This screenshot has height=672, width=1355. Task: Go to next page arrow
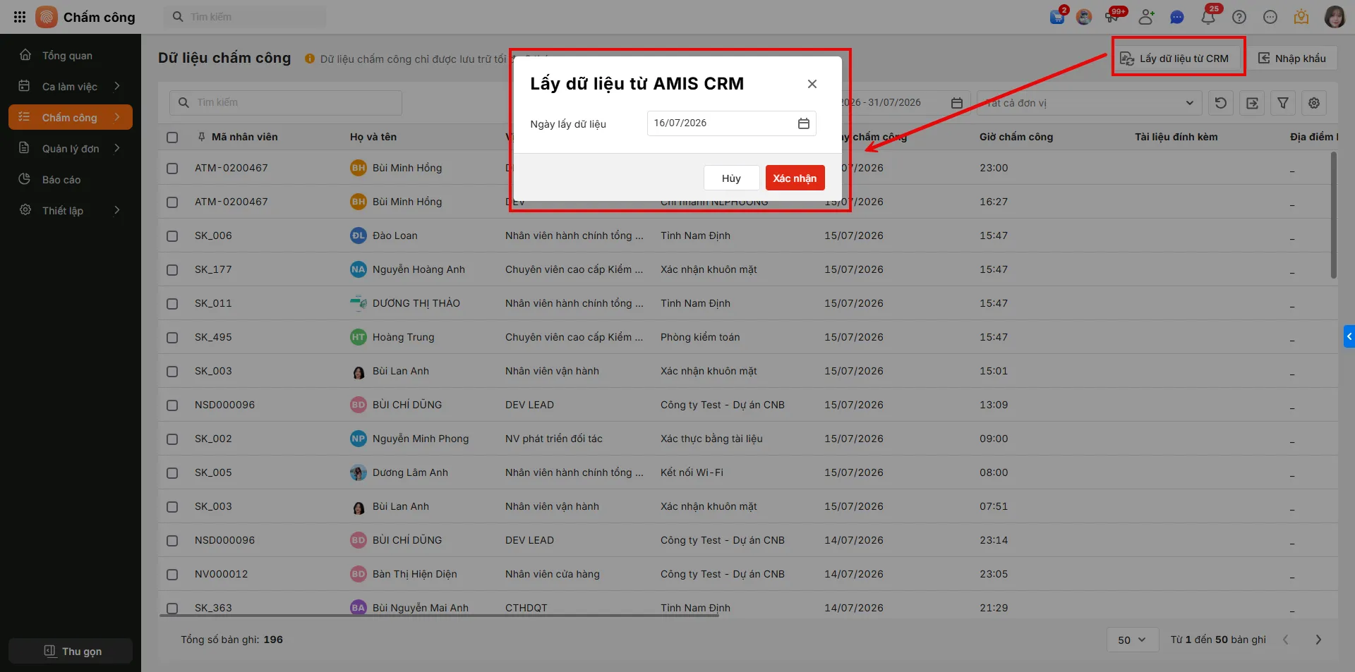pos(1318,640)
